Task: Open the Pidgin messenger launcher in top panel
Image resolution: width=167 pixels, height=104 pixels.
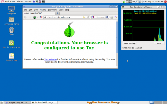Action: tap(40, 2)
